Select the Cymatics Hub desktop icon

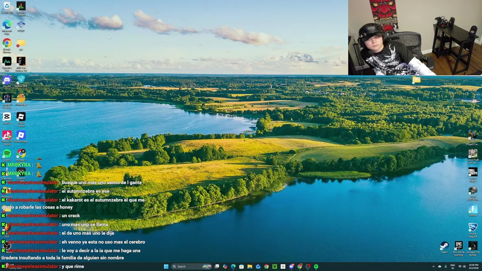pos(7,64)
